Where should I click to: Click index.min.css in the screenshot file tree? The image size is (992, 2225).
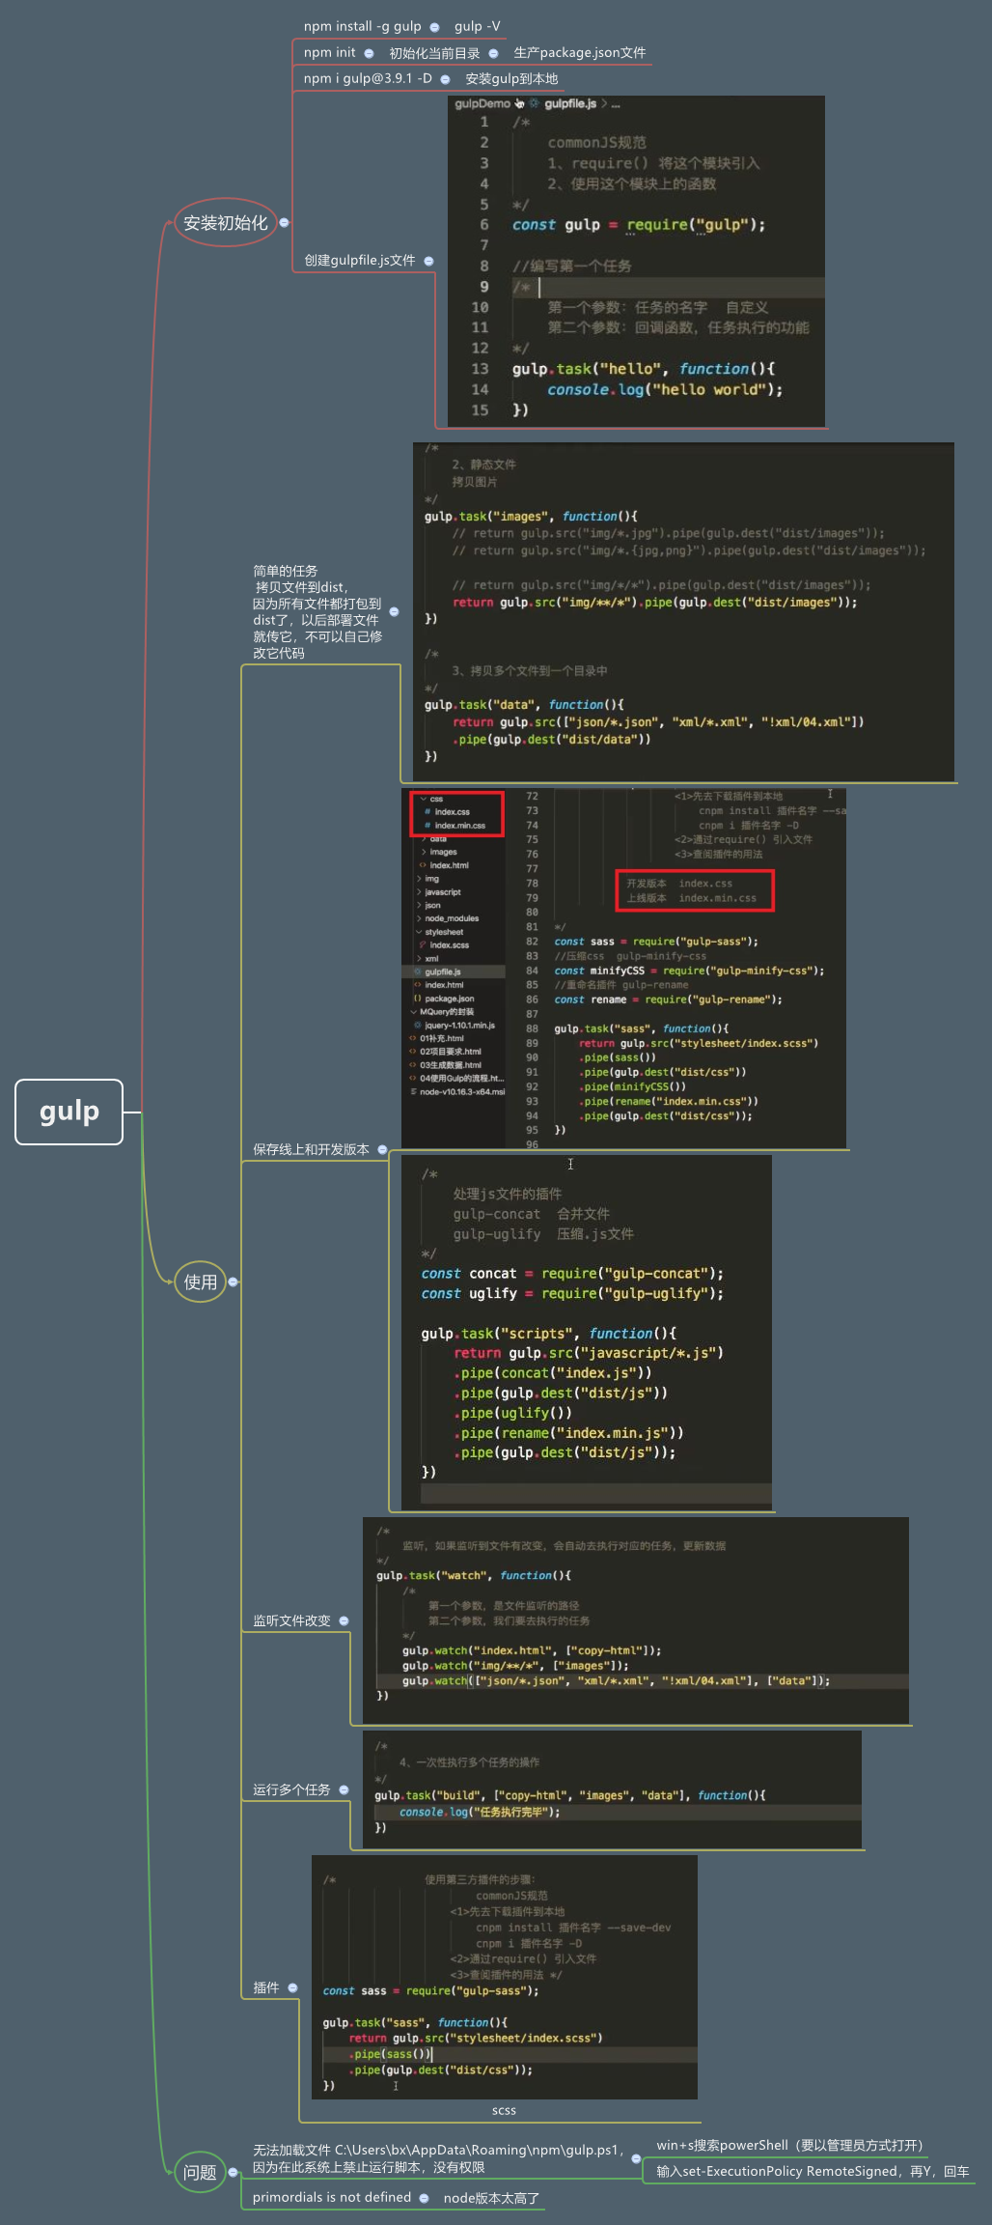(x=459, y=826)
